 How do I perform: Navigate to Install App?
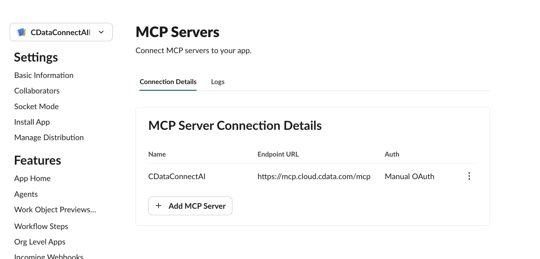pyautogui.click(x=32, y=122)
